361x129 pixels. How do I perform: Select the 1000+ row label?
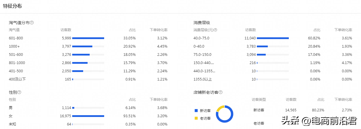[14, 46]
